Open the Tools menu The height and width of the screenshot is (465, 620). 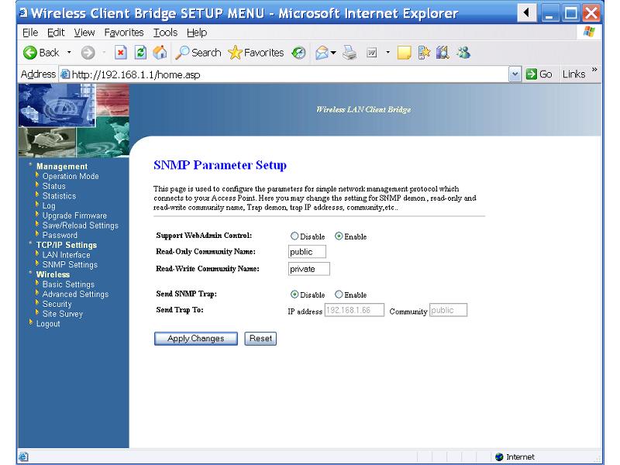pos(165,33)
